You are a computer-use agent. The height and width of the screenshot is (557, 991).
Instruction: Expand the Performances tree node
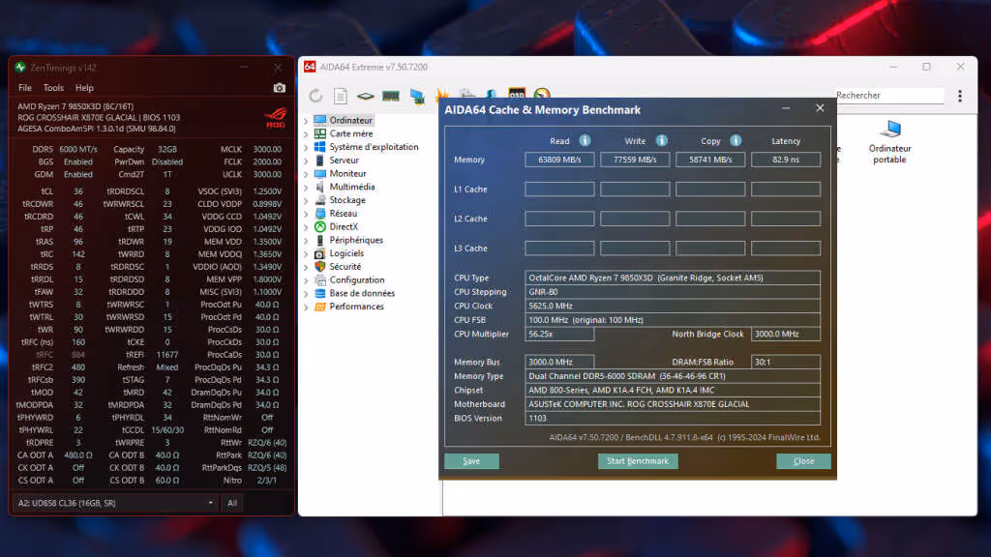[x=307, y=307]
